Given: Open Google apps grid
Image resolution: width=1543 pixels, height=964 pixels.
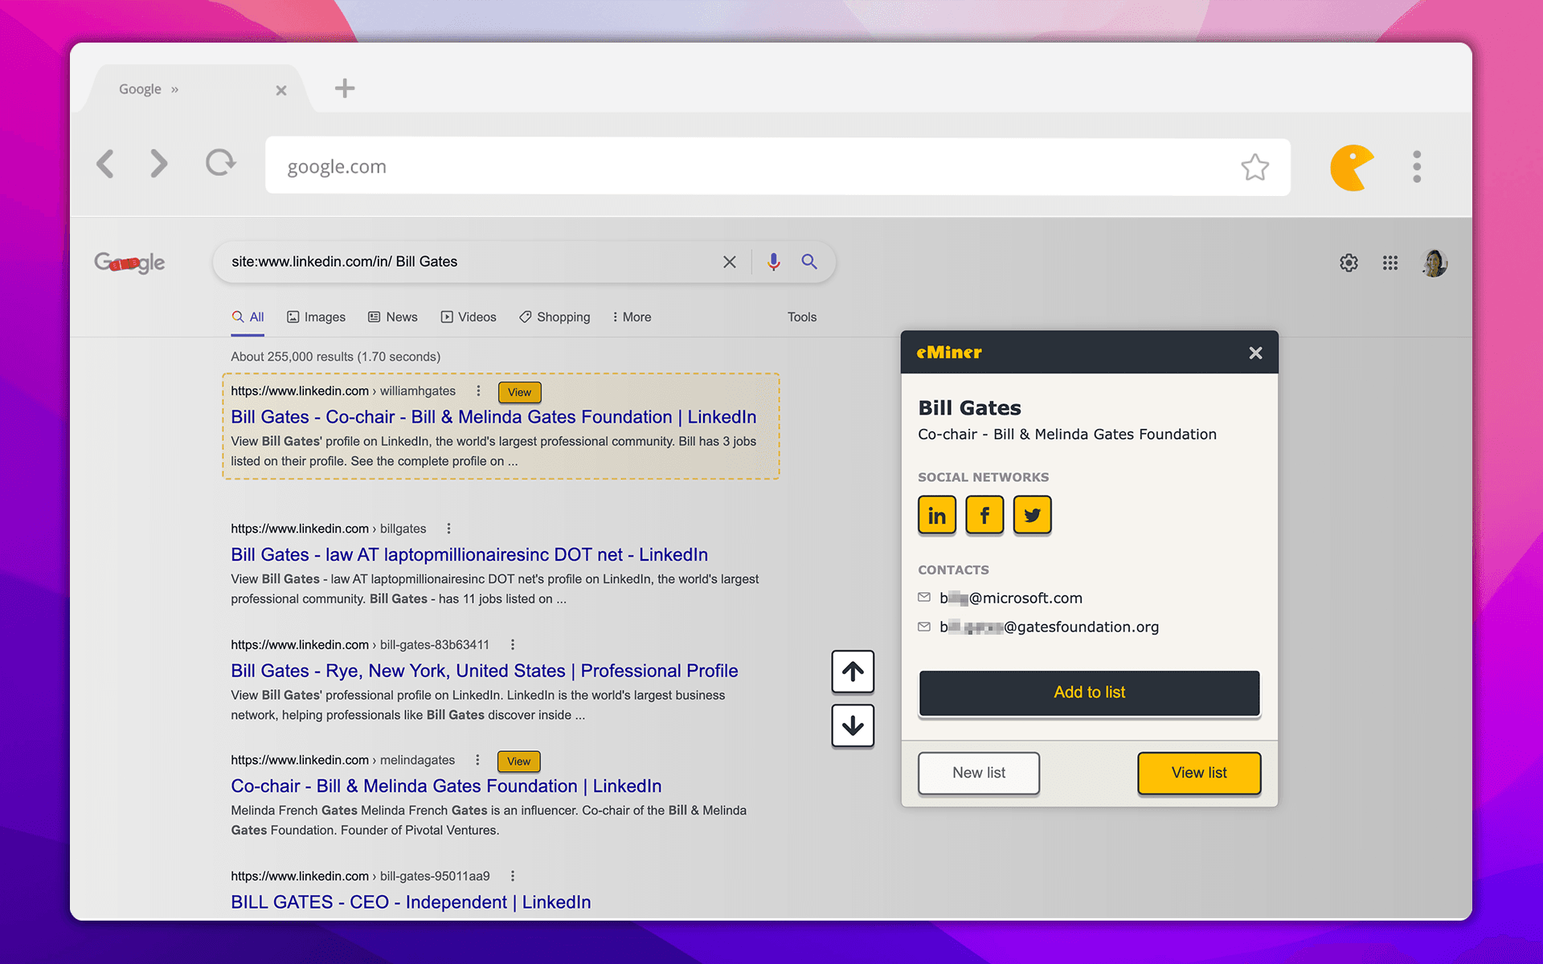Looking at the screenshot, I should coord(1390,263).
